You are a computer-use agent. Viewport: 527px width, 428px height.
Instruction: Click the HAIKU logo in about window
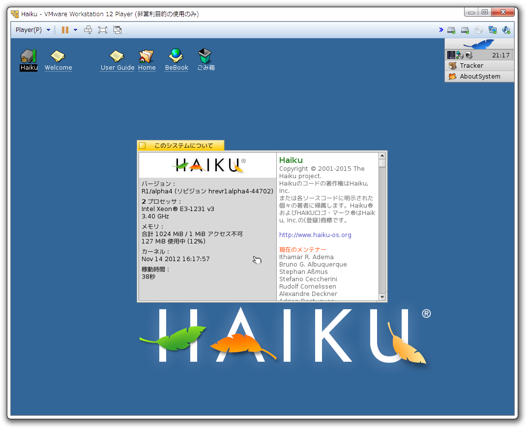(x=209, y=165)
